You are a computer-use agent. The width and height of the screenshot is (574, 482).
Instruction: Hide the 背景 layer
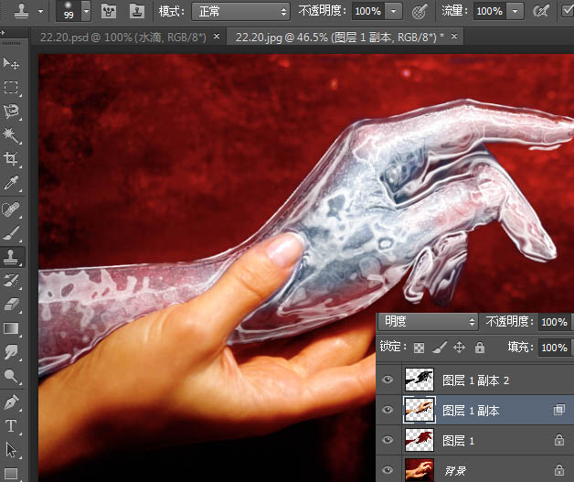[x=388, y=470]
